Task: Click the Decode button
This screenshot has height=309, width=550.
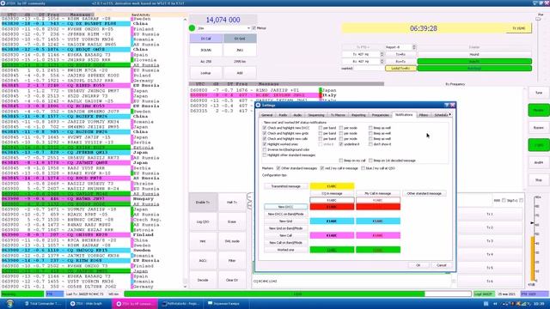Action: tap(203, 280)
